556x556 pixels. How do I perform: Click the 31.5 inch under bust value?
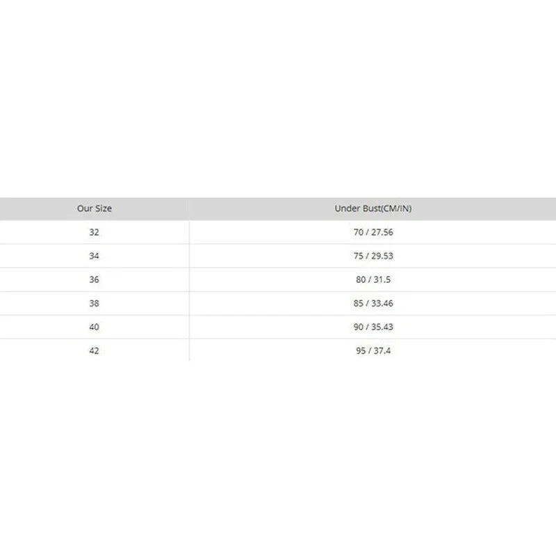pos(382,279)
